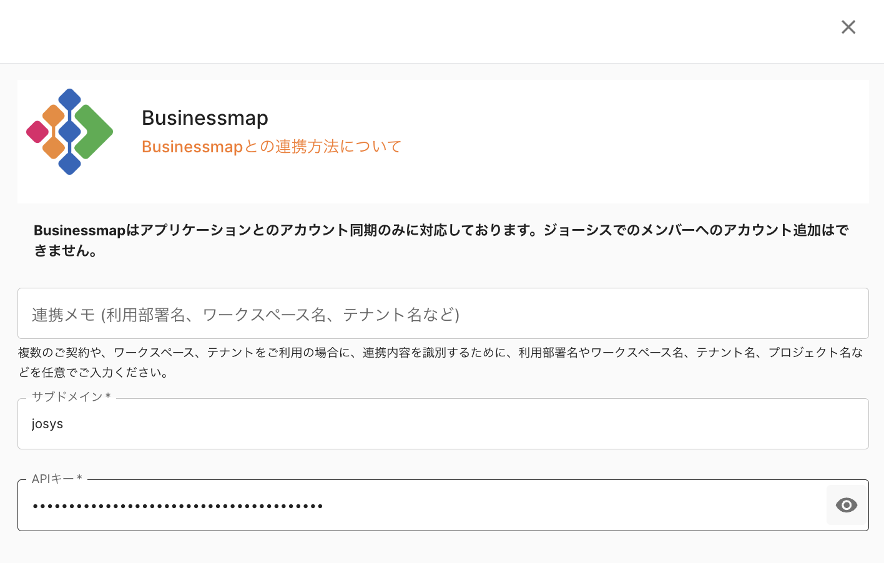884x563 pixels.
Task: Click the bottom blue diamond in the logo
Action: tap(69, 164)
